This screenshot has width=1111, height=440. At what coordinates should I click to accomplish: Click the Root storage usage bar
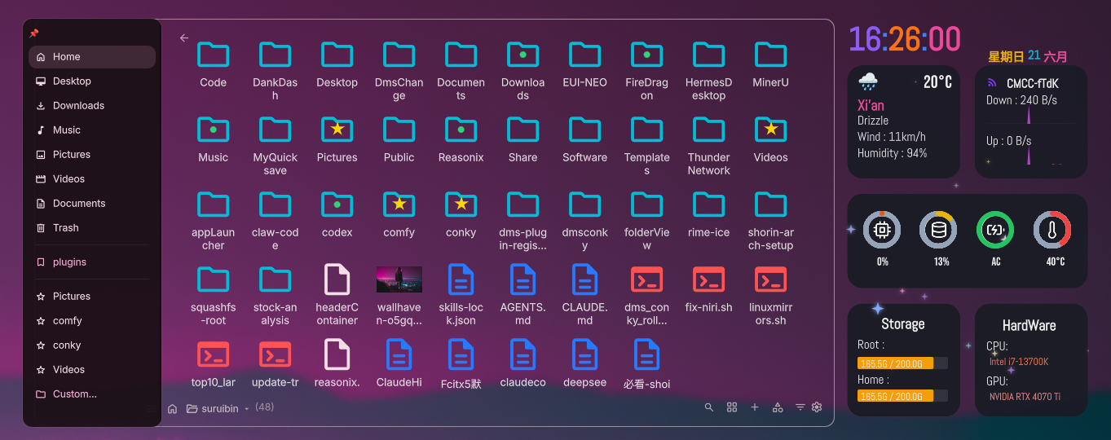(x=902, y=363)
